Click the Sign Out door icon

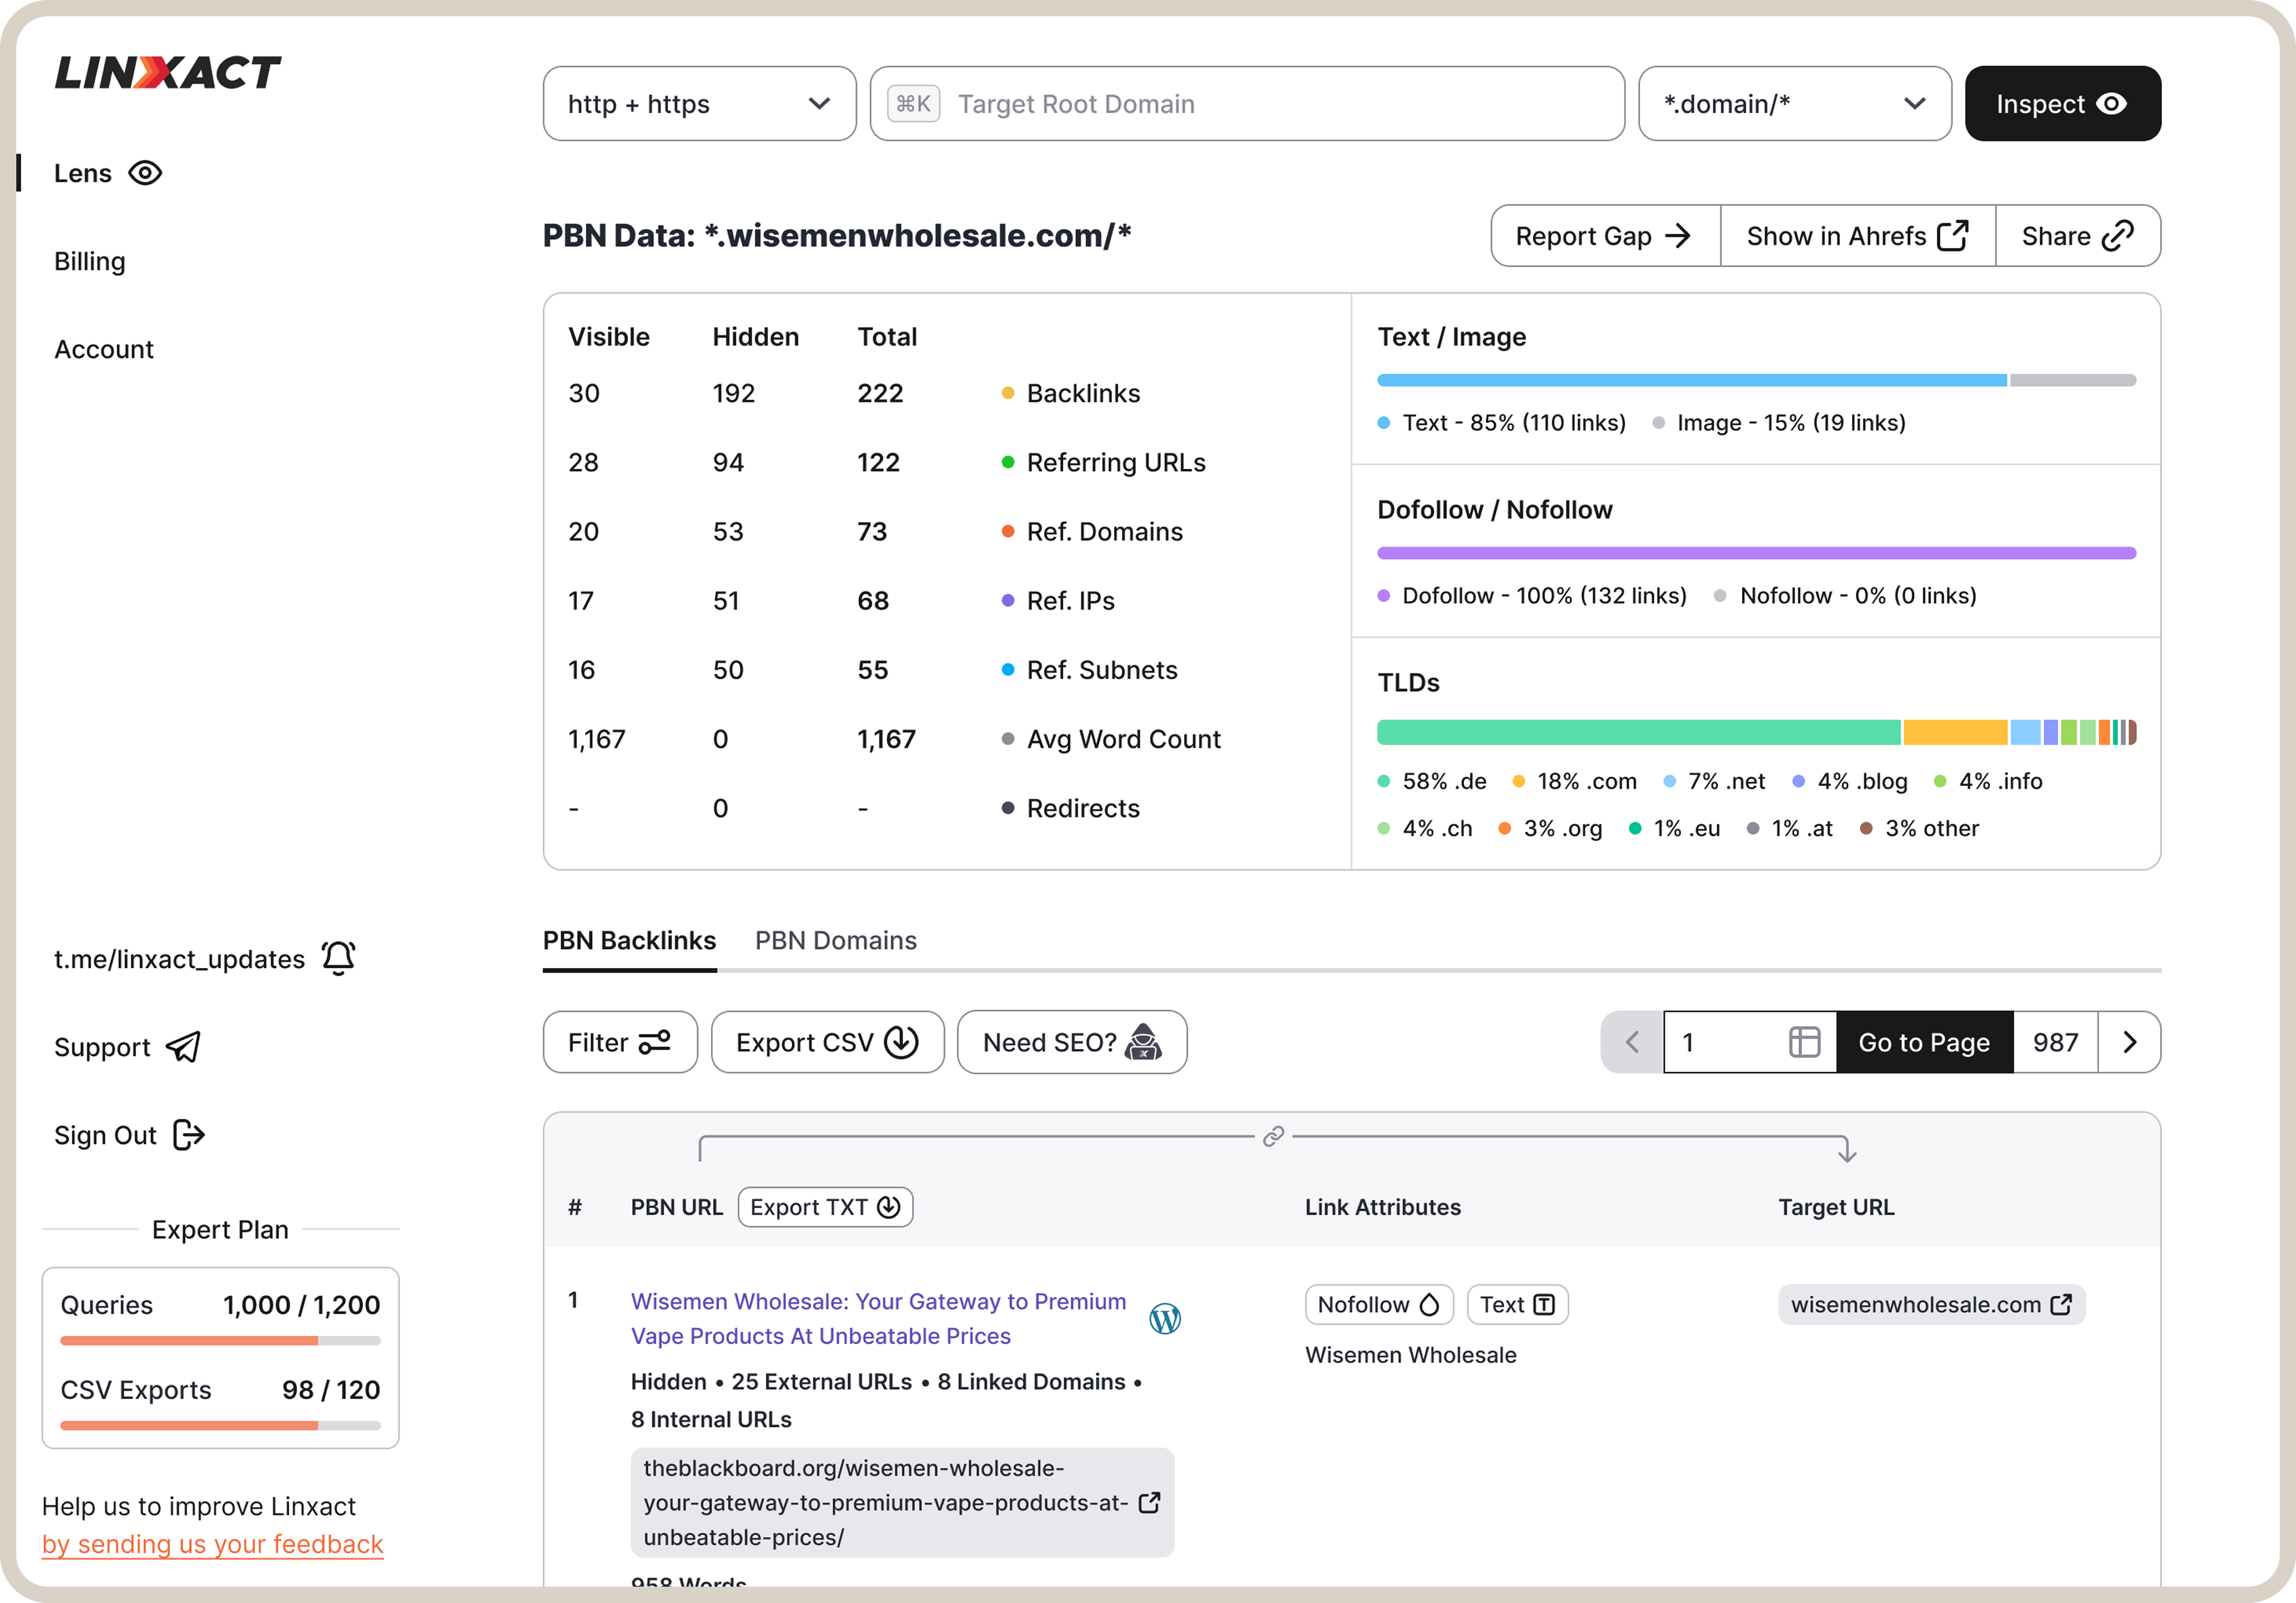pos(189,1134)
